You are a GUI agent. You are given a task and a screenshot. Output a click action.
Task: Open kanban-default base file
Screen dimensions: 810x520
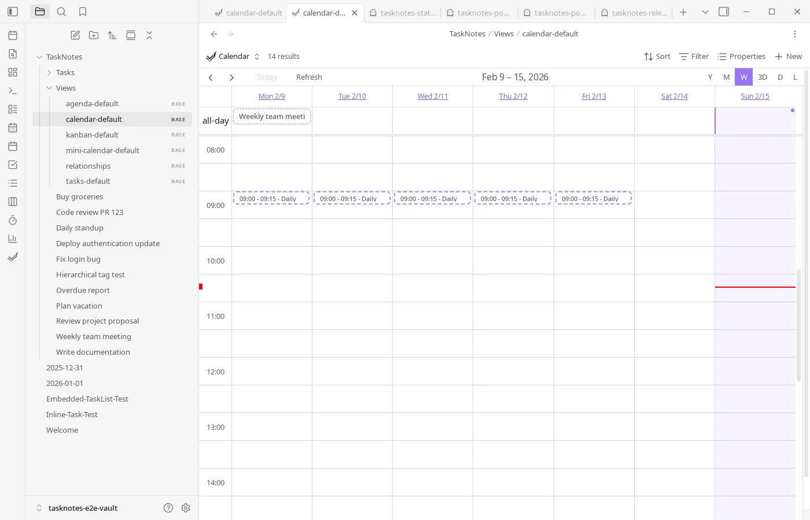click(112, 135)
